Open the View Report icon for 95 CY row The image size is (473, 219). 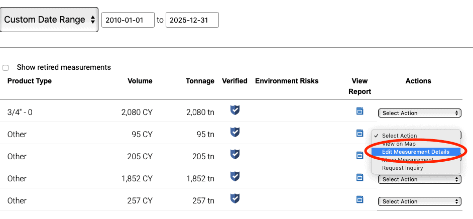pos(360,133)
